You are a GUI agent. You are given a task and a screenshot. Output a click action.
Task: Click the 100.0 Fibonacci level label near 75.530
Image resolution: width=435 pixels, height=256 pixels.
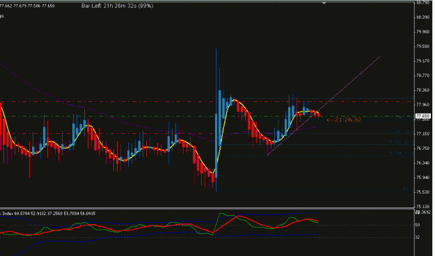click(x=408, y=189)
